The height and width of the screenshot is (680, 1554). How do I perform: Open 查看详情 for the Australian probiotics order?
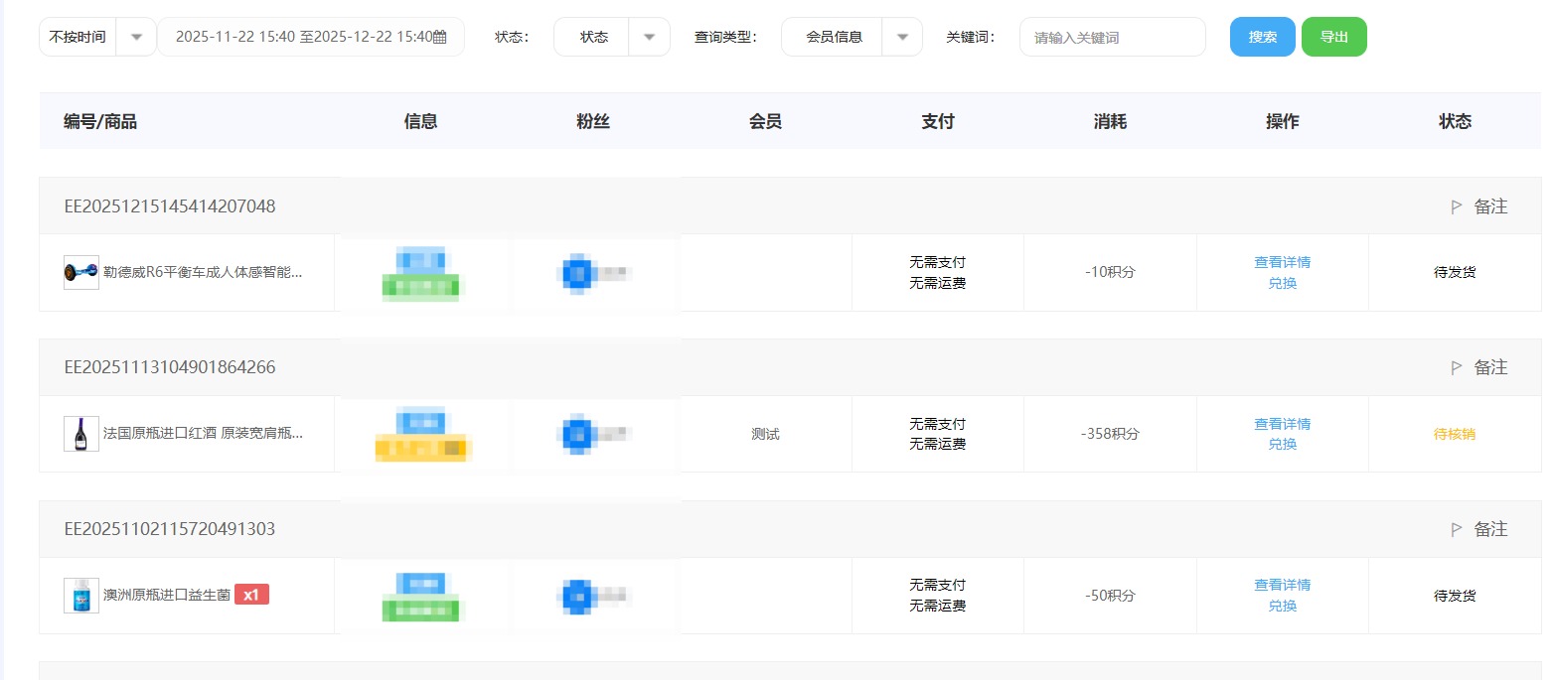click(1282, 585)
